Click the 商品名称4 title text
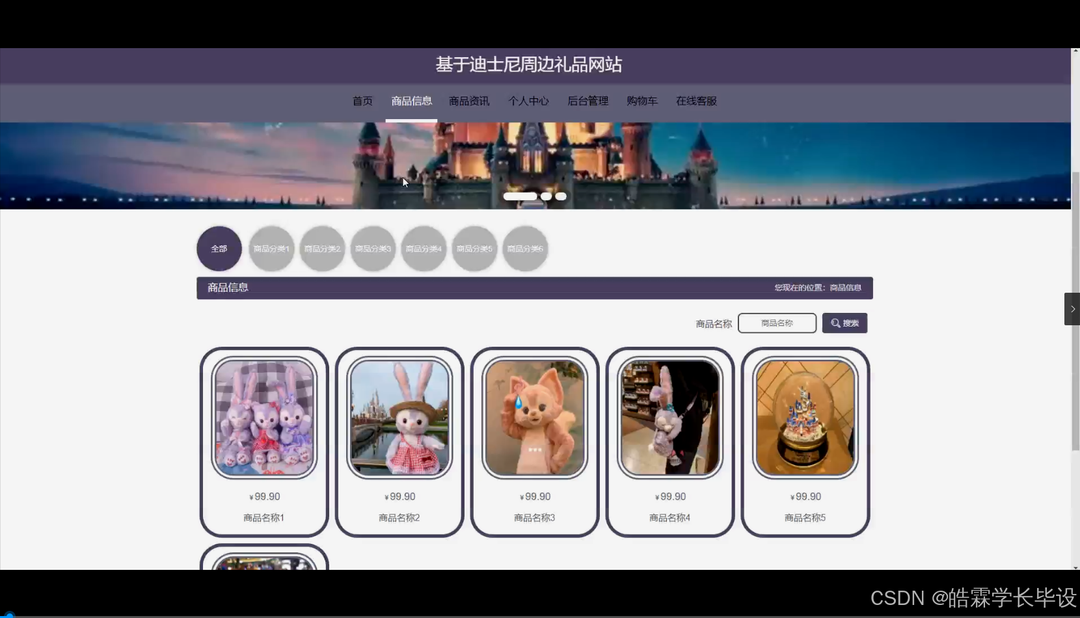 coord(670,518)
